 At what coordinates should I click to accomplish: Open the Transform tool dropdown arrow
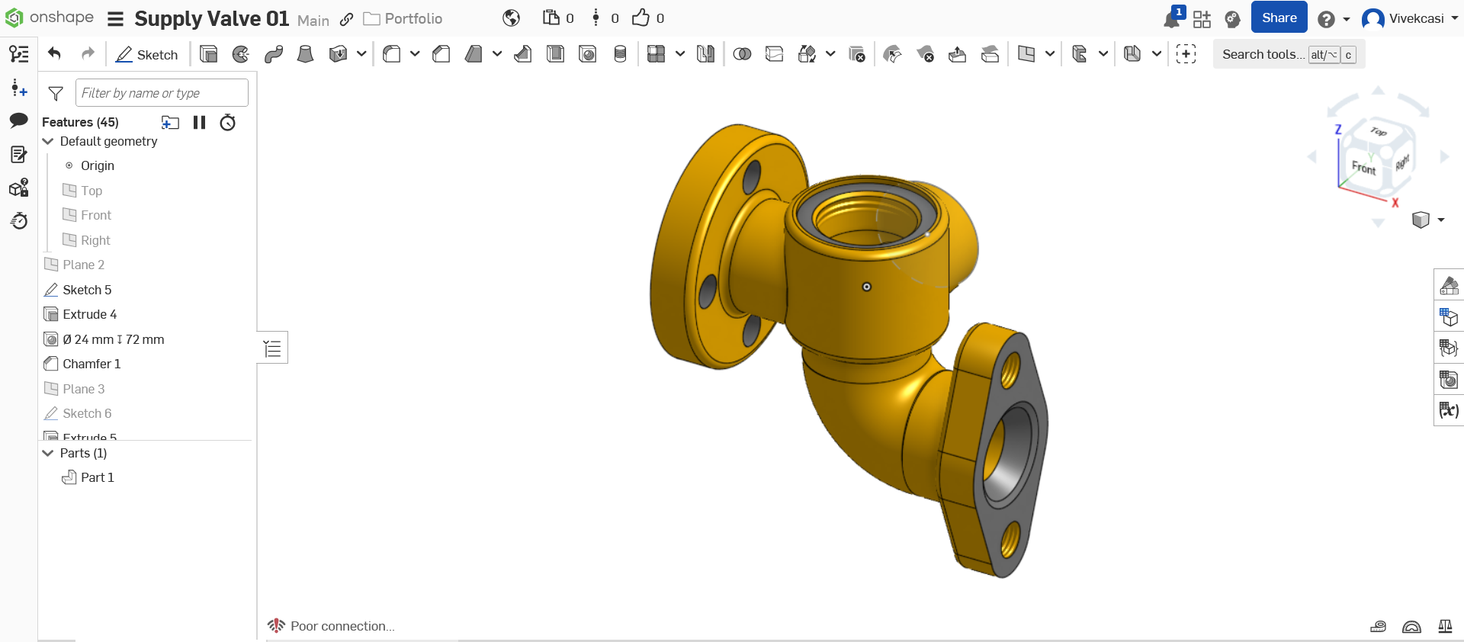click(830, 54)
